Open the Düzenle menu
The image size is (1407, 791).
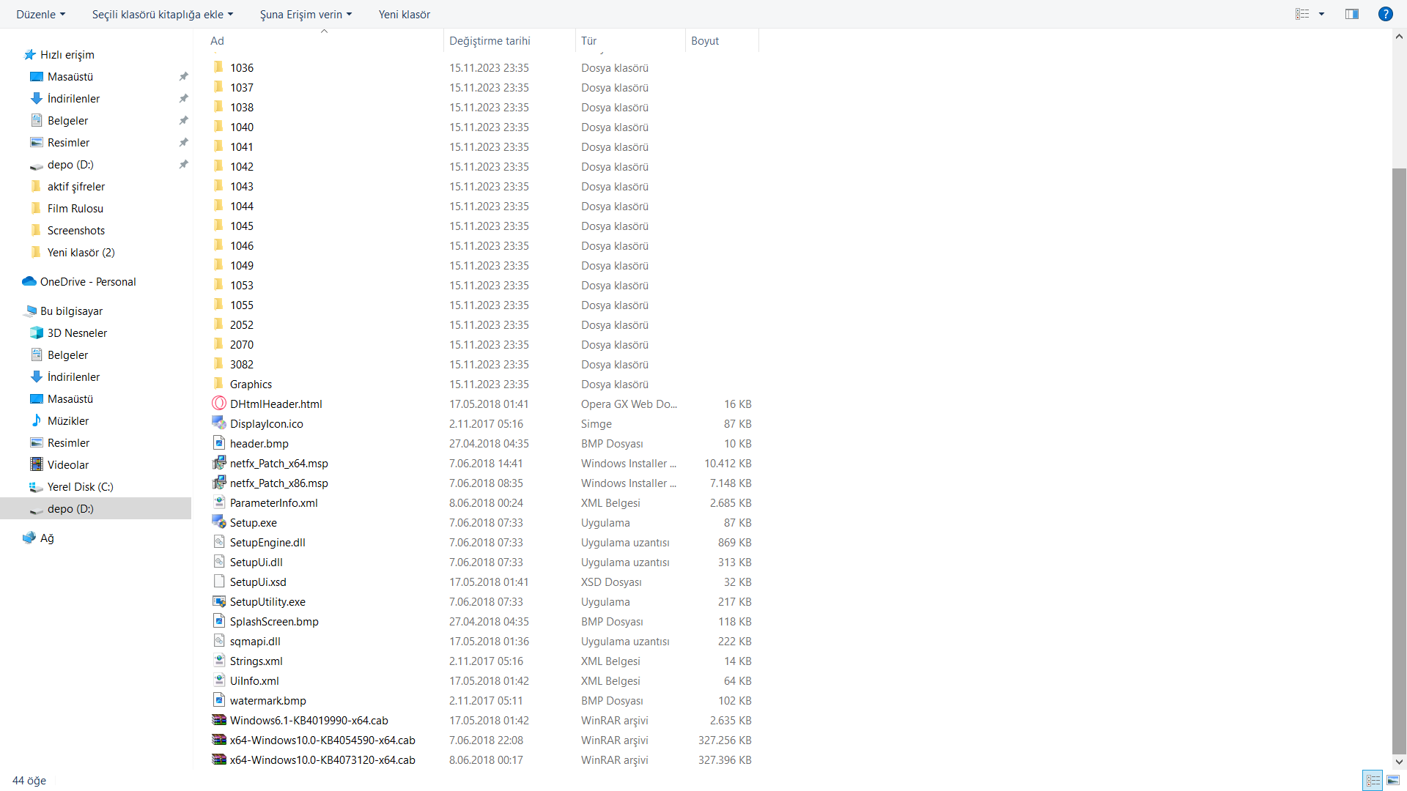(41, 14)
